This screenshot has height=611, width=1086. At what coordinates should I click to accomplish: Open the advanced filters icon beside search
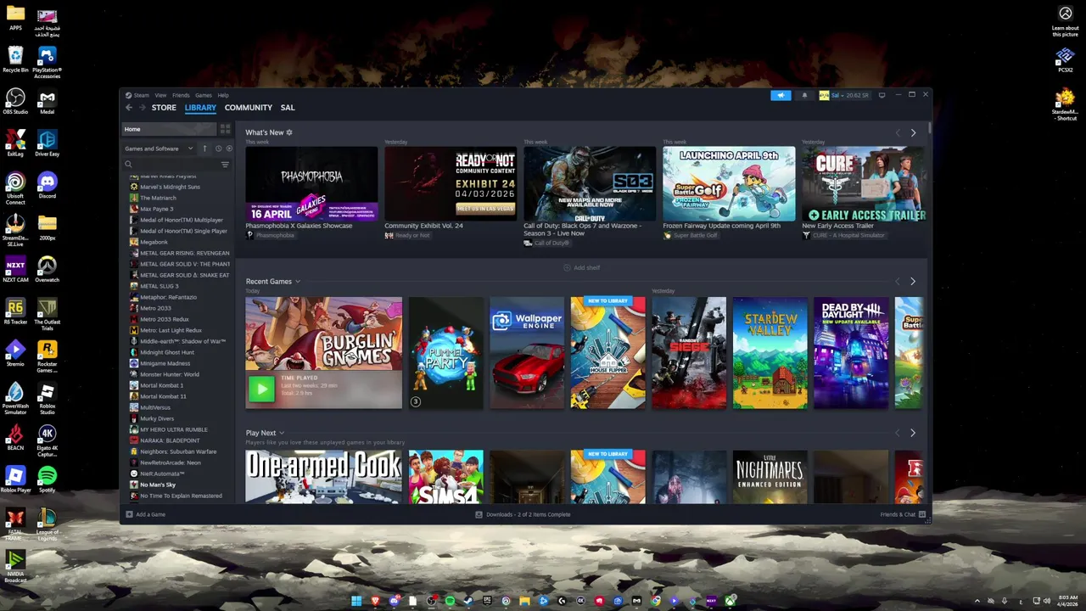point(225,165)
